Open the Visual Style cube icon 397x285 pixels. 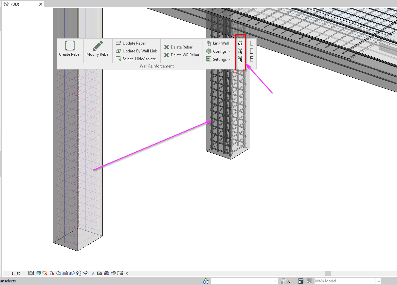click(38, 273)
